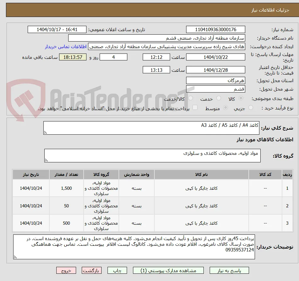The width and height of the screenshot is (299, 281).
Task: Click the گروه کالا column header
Action: (101, 174)
